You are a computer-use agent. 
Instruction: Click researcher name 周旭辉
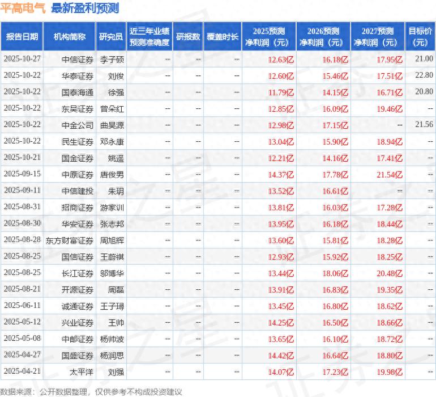pyautogui.click(x=112, y=240)
